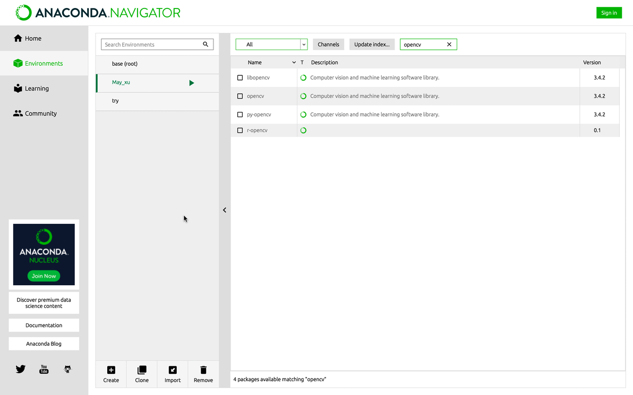Screen dimensions: 633x395
Task: Check the r-opencv package checkbox
Action: 240,130
